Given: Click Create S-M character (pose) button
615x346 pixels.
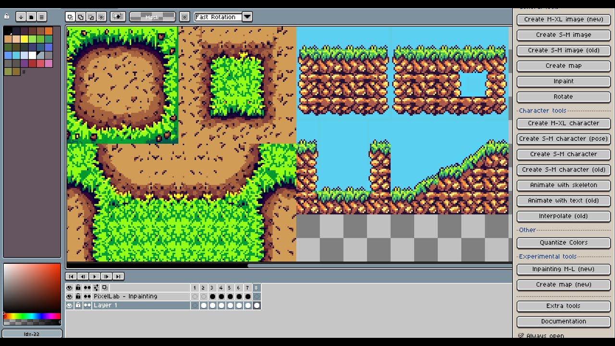Looking at the screenshot, I should (x=564, y=138).
